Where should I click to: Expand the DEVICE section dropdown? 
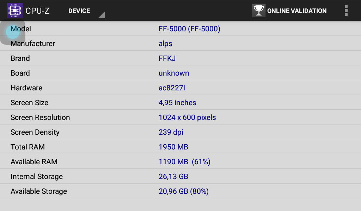[x=86, y=11]
